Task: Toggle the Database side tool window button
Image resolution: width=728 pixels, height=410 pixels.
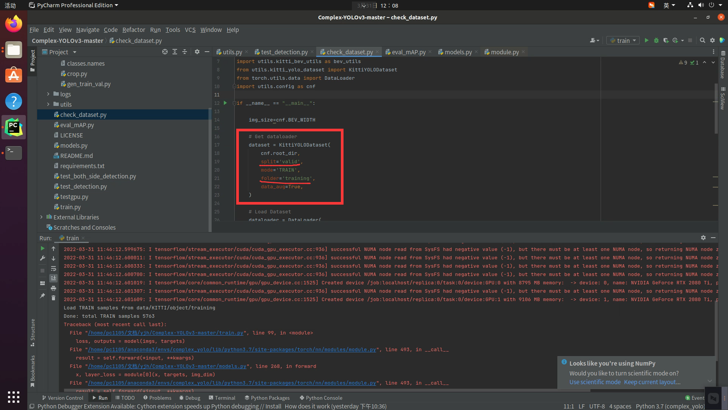Action: tap(723, 65)
